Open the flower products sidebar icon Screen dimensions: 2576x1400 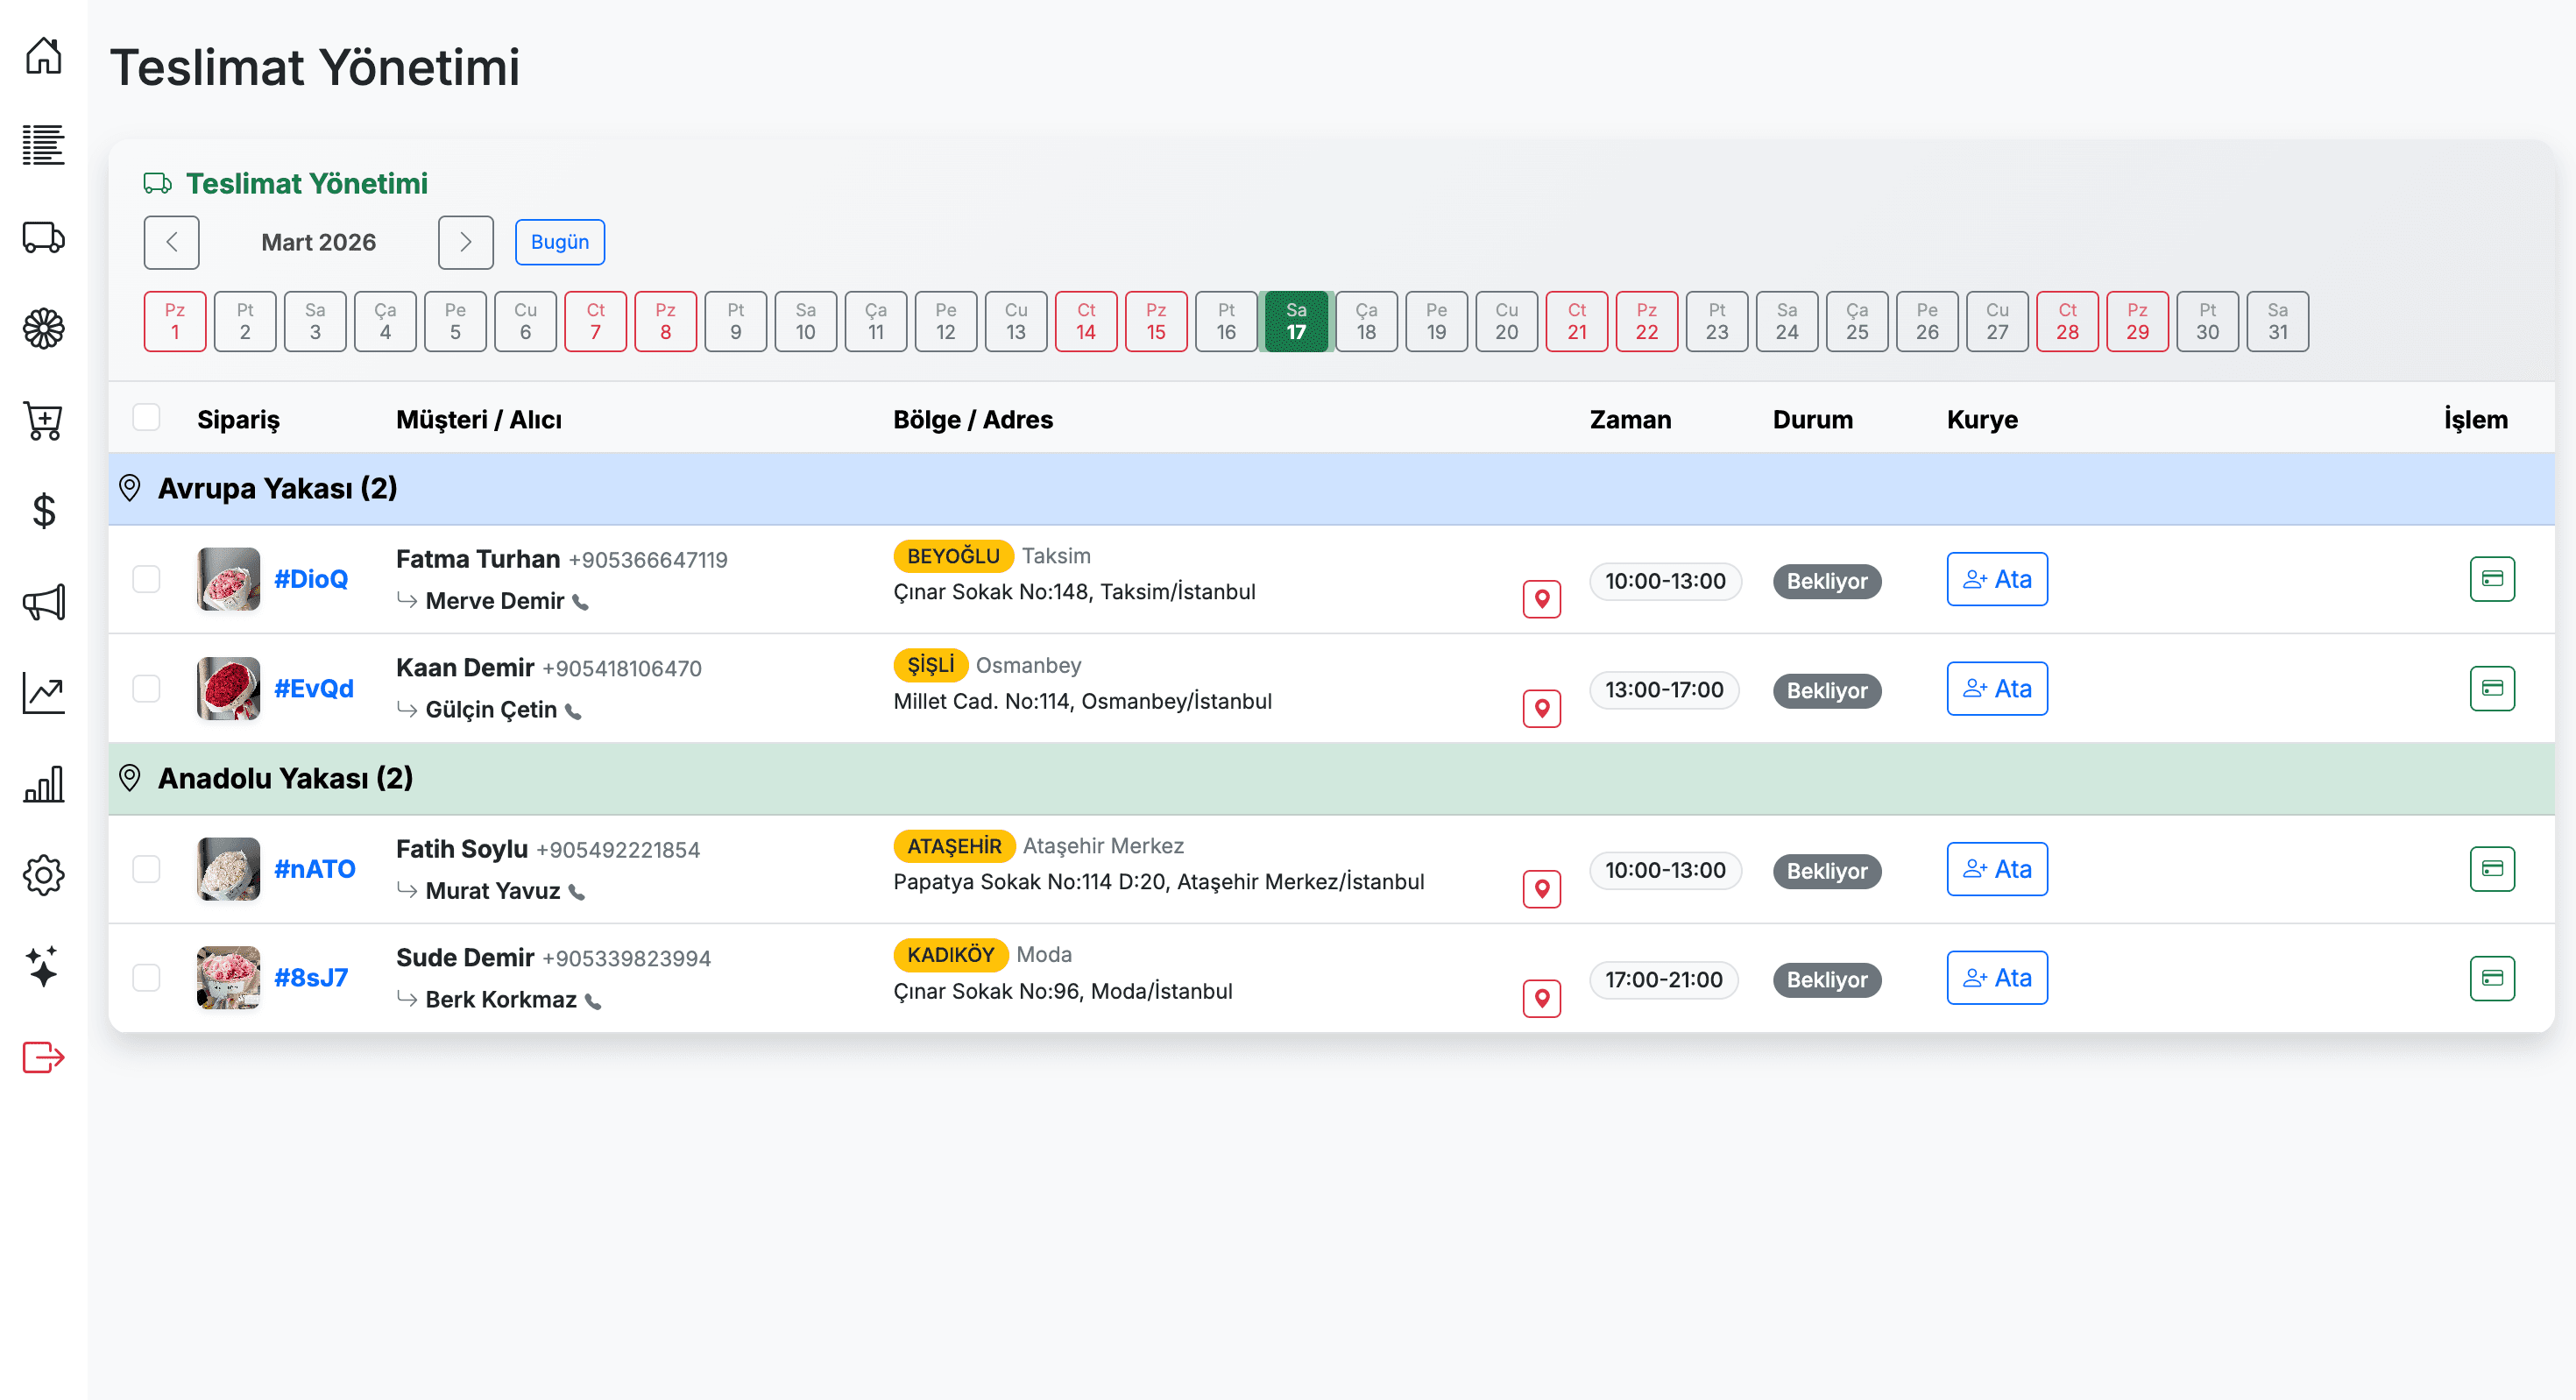(x=43, y=328)
